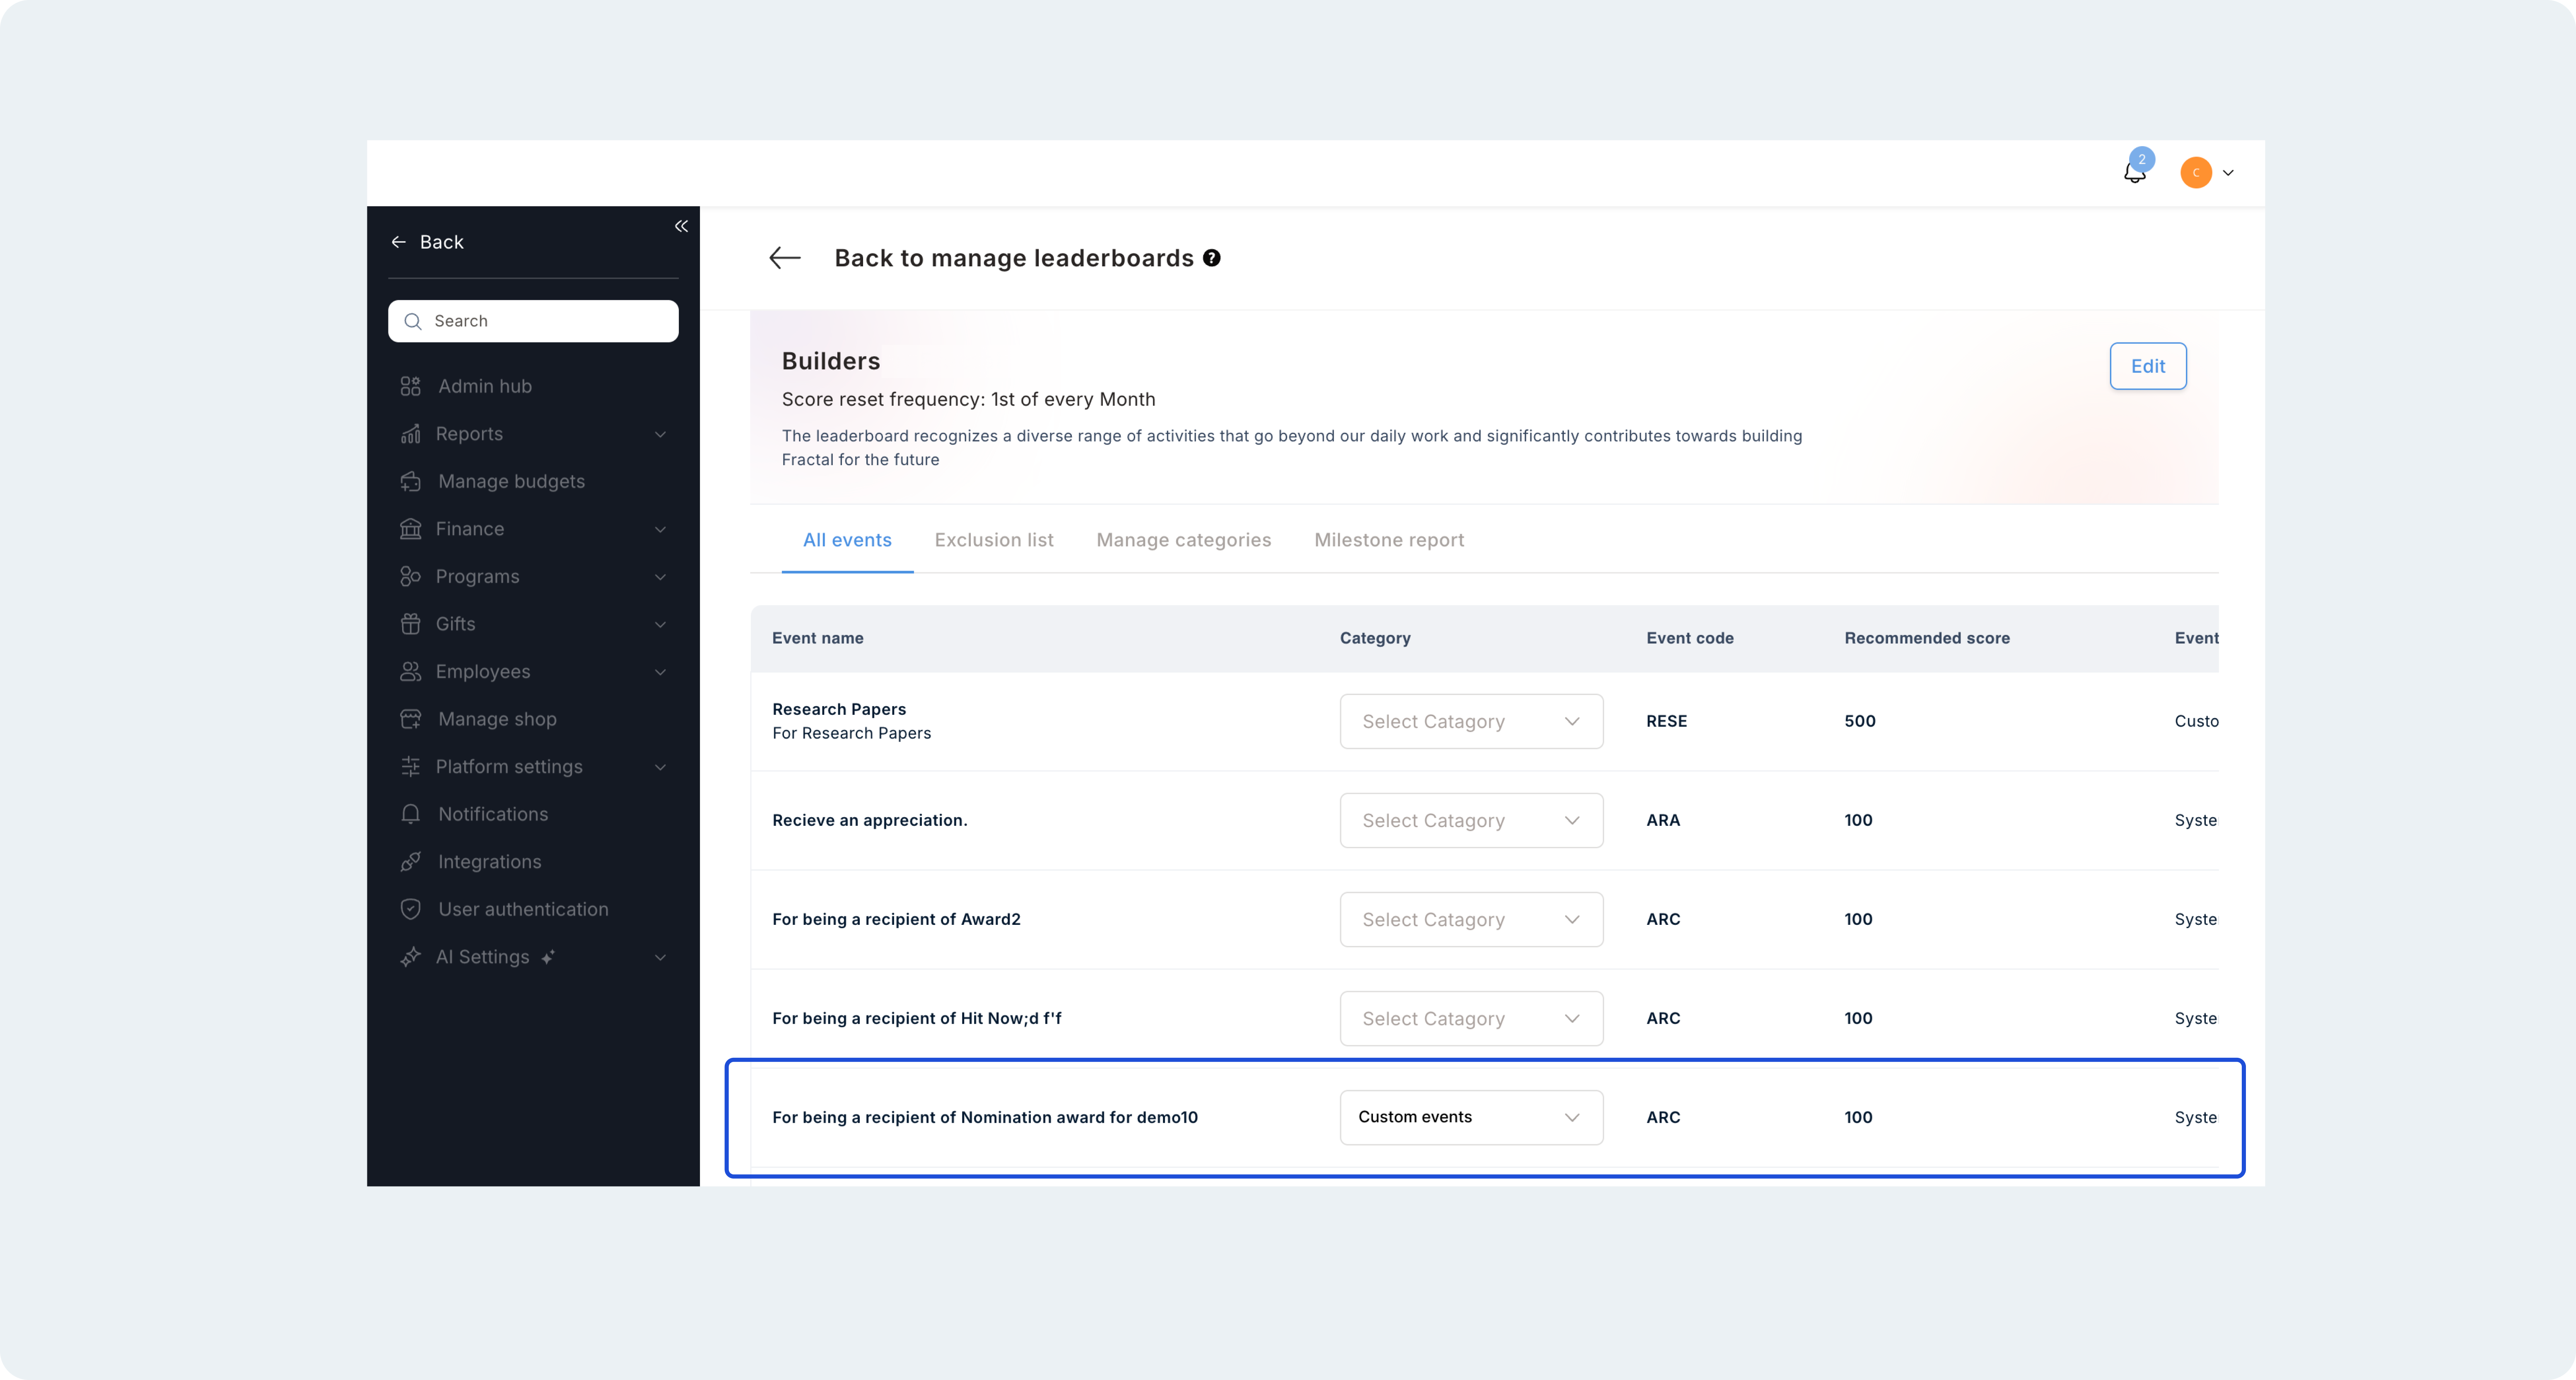Expand the Reports menu chevron

point(660,434)
